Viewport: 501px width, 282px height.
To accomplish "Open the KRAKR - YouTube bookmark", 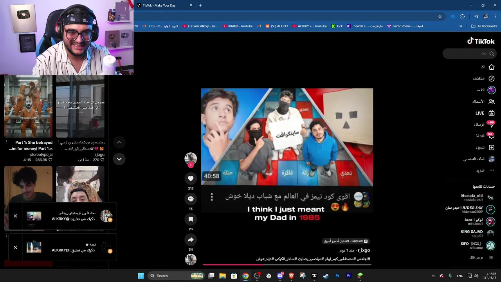I will pos(238,26).
